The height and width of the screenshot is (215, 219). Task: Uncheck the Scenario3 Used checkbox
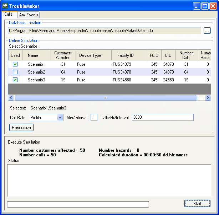15,80
